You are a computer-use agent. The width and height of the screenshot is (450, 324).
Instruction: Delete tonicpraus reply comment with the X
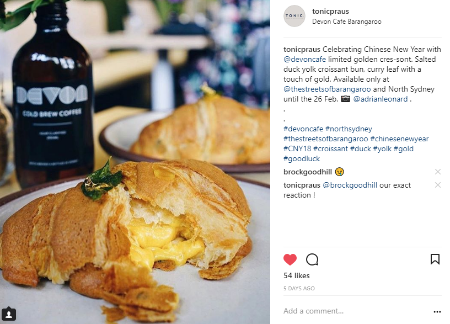(438, 185)
